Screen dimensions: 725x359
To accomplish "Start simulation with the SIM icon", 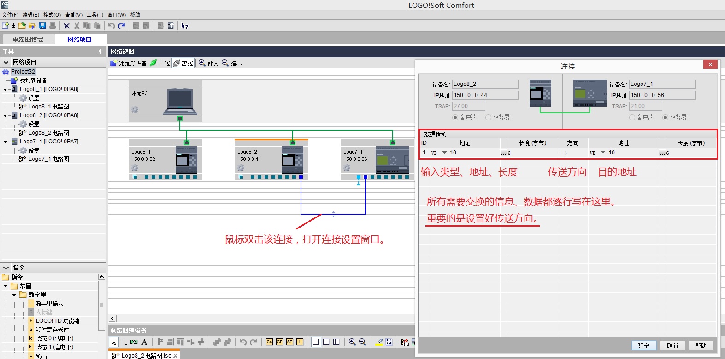I will tap(405, 342).
